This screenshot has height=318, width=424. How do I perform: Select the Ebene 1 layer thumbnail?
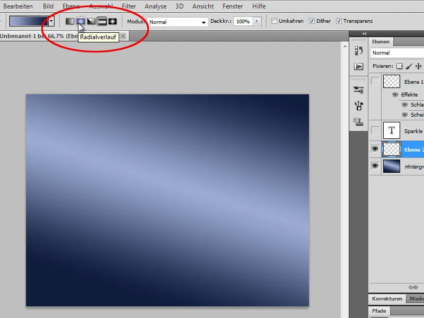click(392, 82)
